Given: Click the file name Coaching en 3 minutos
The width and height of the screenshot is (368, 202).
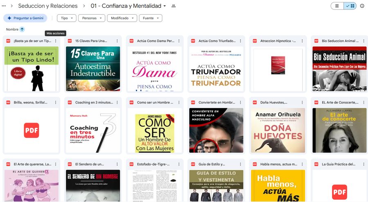Looking at the screenshot, I should (94, 103).
